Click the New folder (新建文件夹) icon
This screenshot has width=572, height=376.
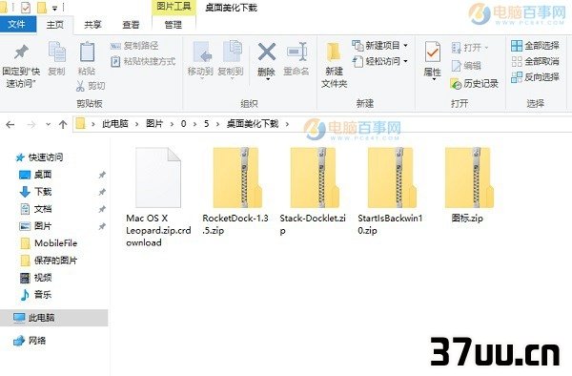(x=334, y=52)
